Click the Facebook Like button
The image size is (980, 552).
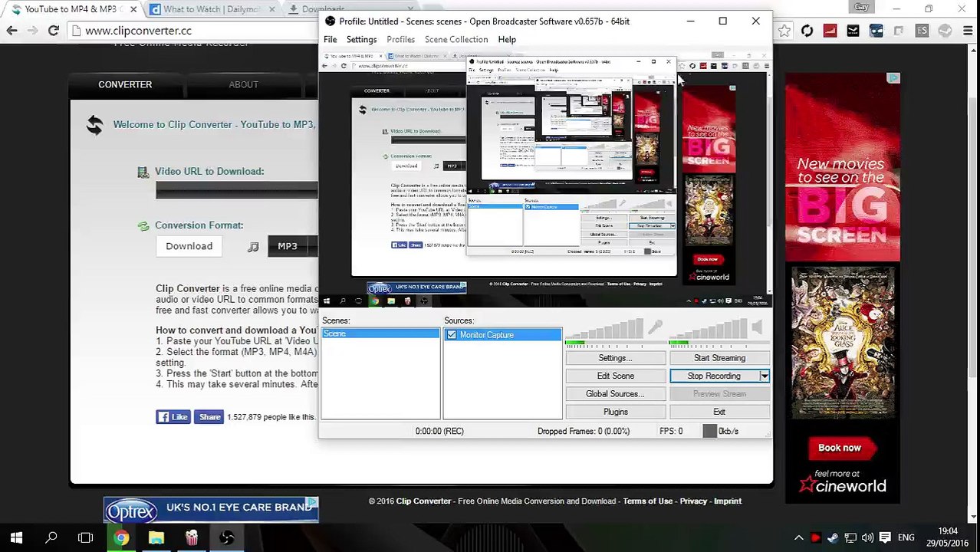tap(173, 417)
